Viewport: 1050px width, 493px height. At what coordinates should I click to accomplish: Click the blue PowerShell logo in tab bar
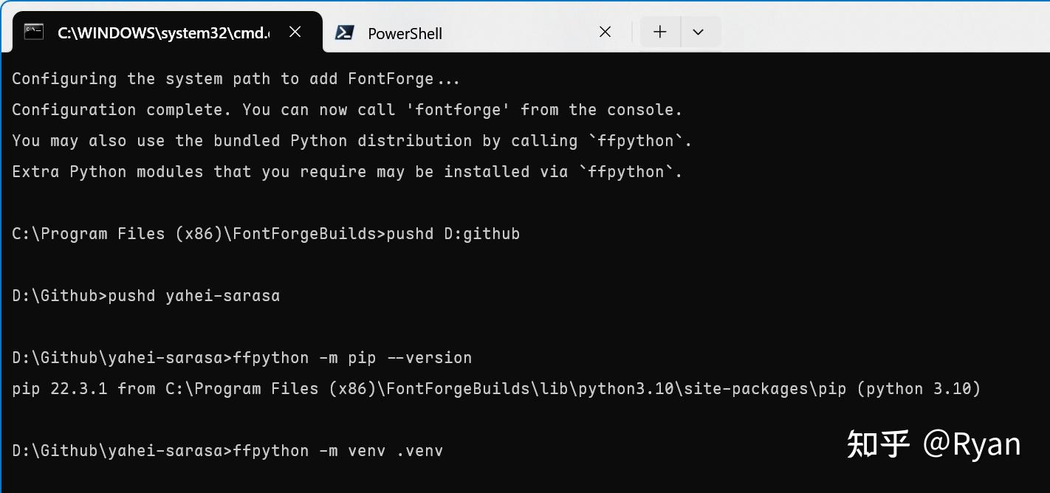346,32
